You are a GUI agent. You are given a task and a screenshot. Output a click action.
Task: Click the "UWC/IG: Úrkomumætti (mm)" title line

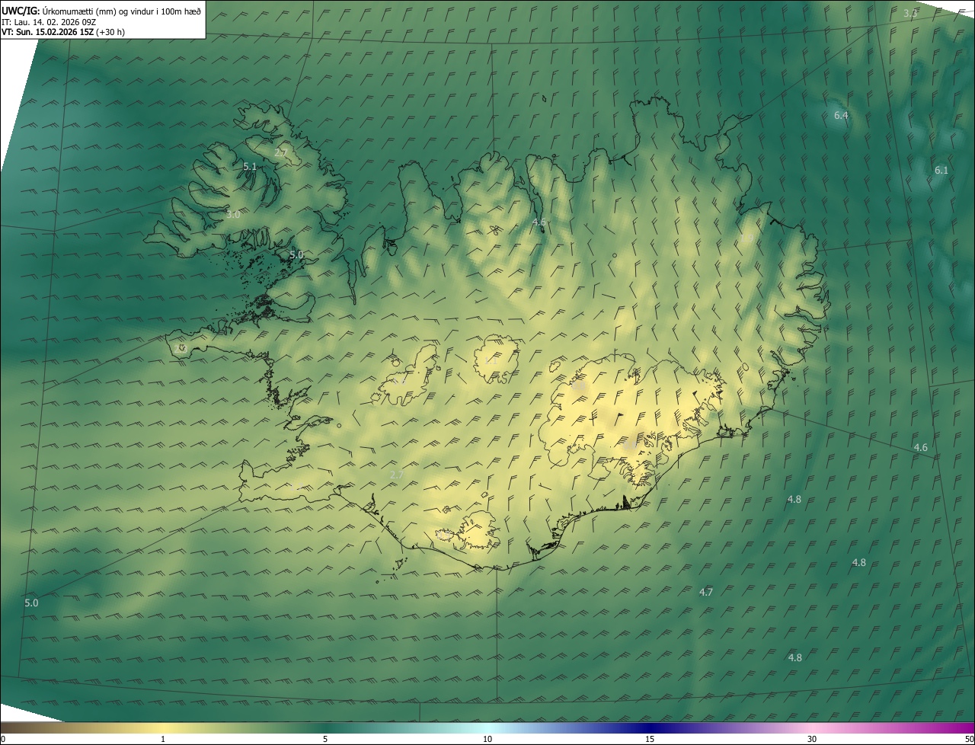coord(101,10)
